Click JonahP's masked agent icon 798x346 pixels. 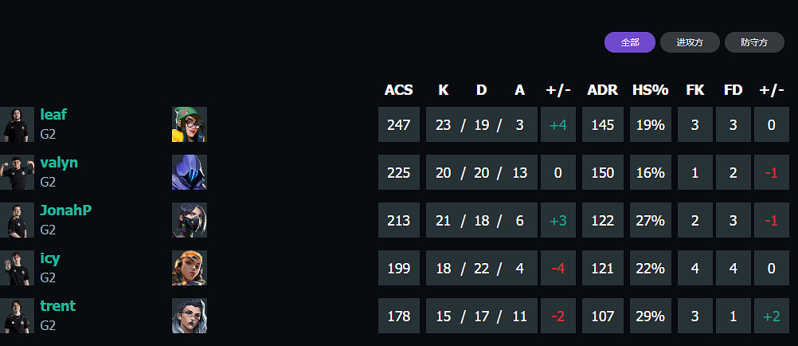click(x=190, y=220)
